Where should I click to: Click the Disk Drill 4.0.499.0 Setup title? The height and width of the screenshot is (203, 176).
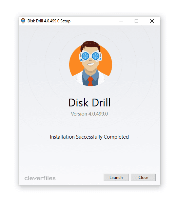click(x=49, y=21)
